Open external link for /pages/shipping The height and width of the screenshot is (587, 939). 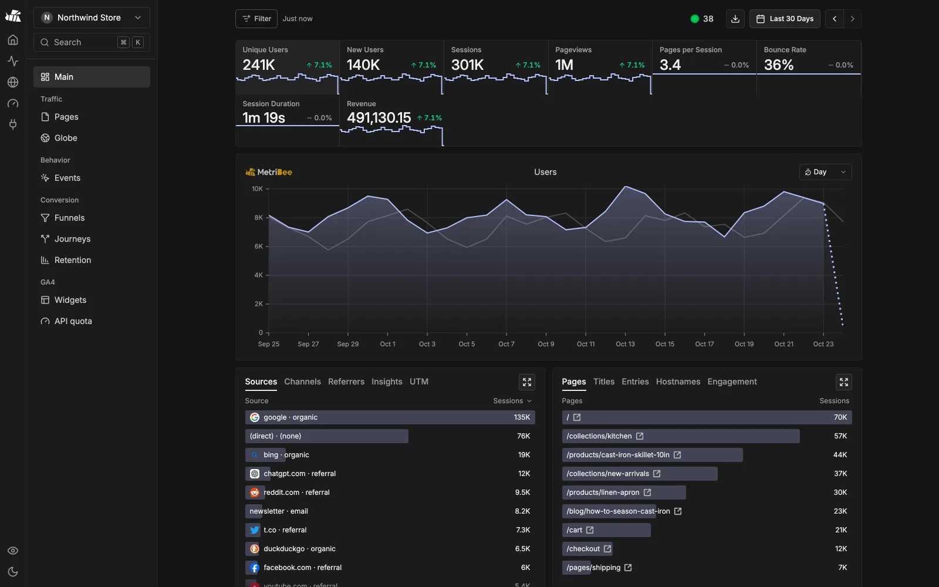(x=628, y=568)
